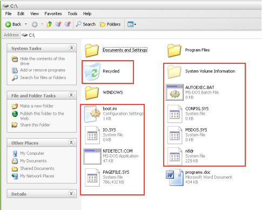Select the System Volume Information folder icon

pos(174,71)
